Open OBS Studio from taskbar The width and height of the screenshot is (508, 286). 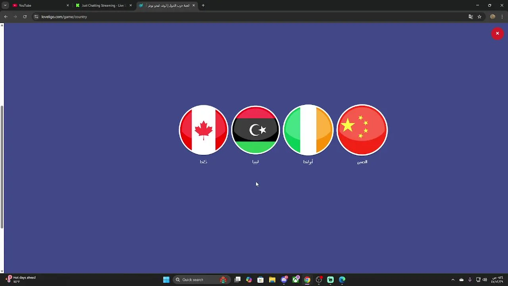tap(319, 280)
